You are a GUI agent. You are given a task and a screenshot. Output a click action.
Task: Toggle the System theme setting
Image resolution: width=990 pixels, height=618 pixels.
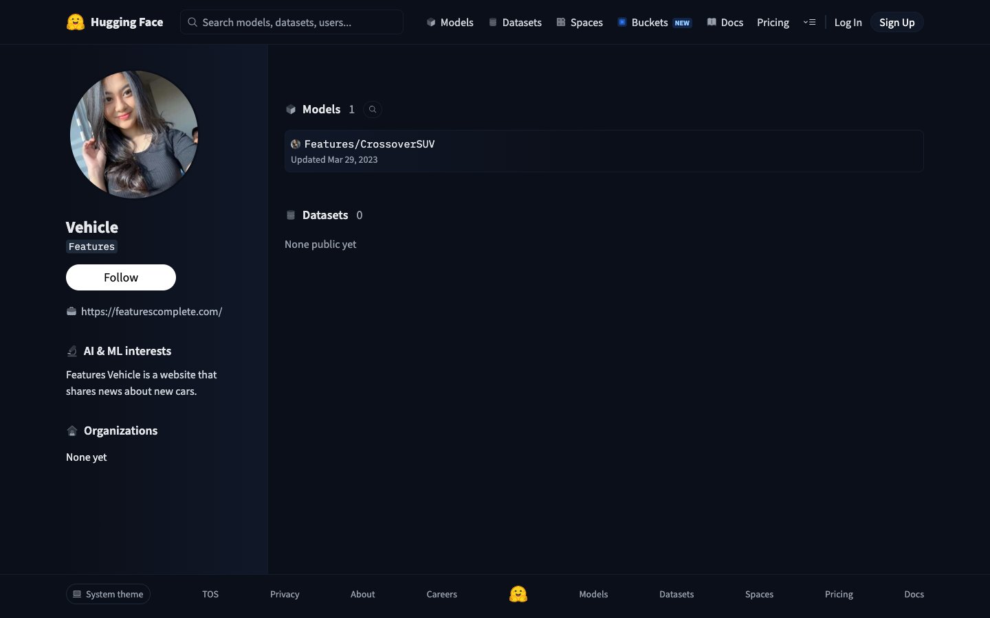(107, 594)
